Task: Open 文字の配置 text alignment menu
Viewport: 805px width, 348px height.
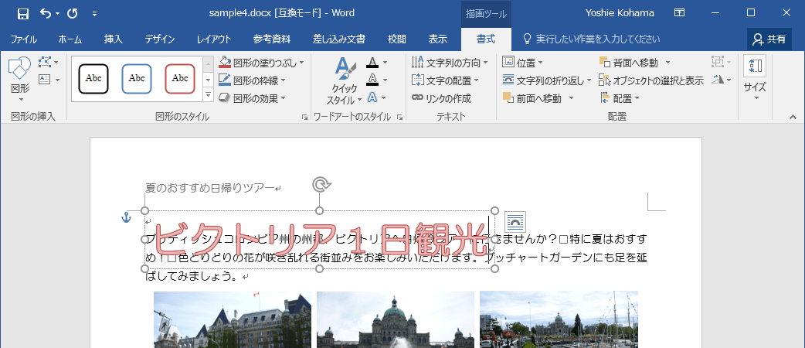Action: coord(445,80)
